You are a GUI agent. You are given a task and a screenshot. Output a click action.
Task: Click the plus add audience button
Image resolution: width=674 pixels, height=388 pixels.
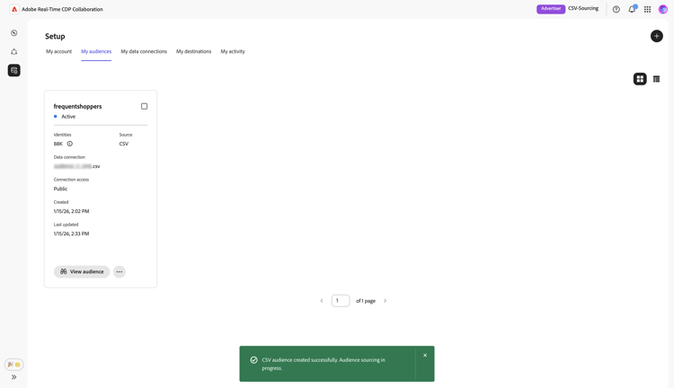(656, 36)
